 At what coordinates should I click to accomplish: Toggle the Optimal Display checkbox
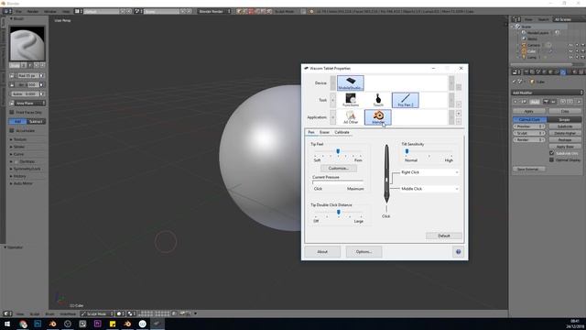coord(551,159)
